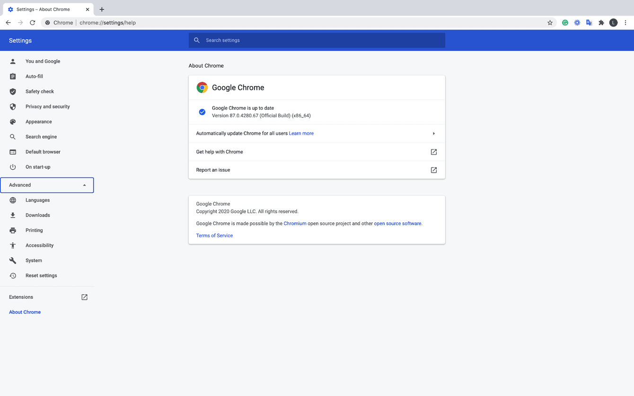
Task: Click the Google Translate extension icon
Action: 589,22
